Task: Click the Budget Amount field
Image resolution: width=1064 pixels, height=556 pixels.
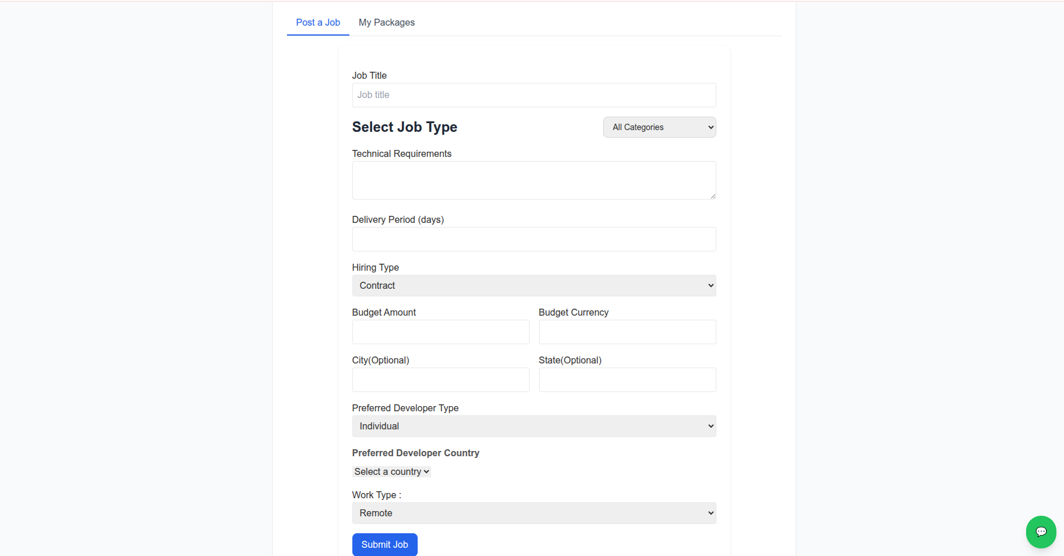Action: coord(440,332)
